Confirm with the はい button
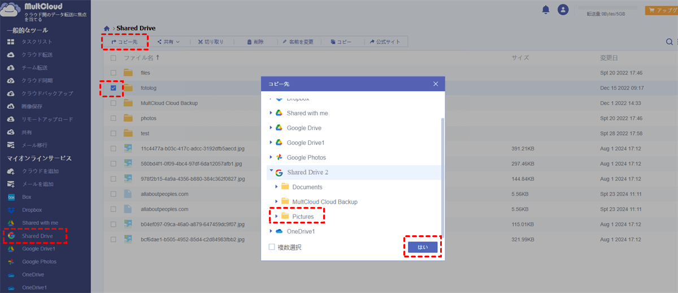The width and height of the screenshot is (678, 293). [x=423, y=247]
